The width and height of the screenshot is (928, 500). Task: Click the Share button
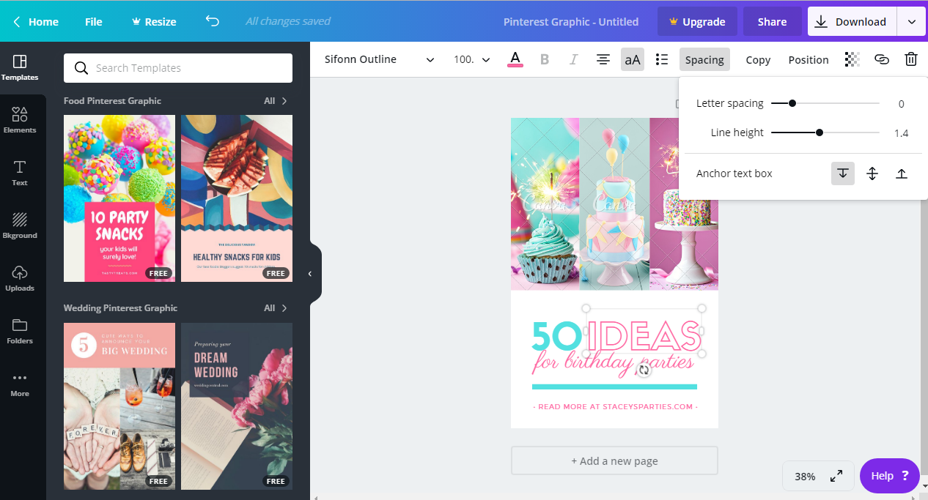tap(773, 21)
